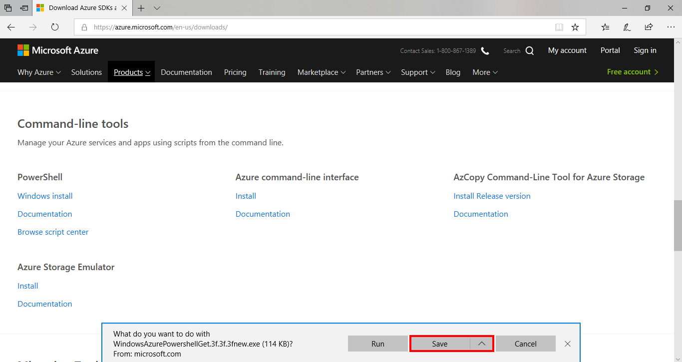Image resolution: width=682 pixels, height=362 pixels.
Task: Click the browser forward arrow
Action: point(33,27)
